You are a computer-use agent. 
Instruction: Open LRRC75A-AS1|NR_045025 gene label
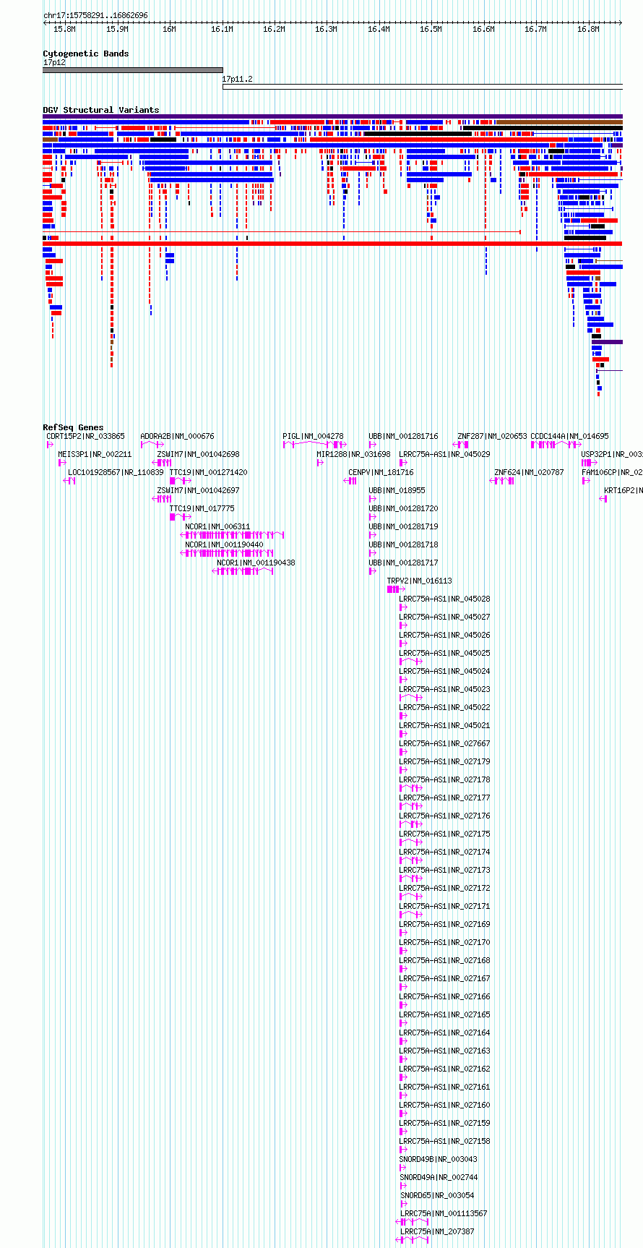[x=444, y=653]
